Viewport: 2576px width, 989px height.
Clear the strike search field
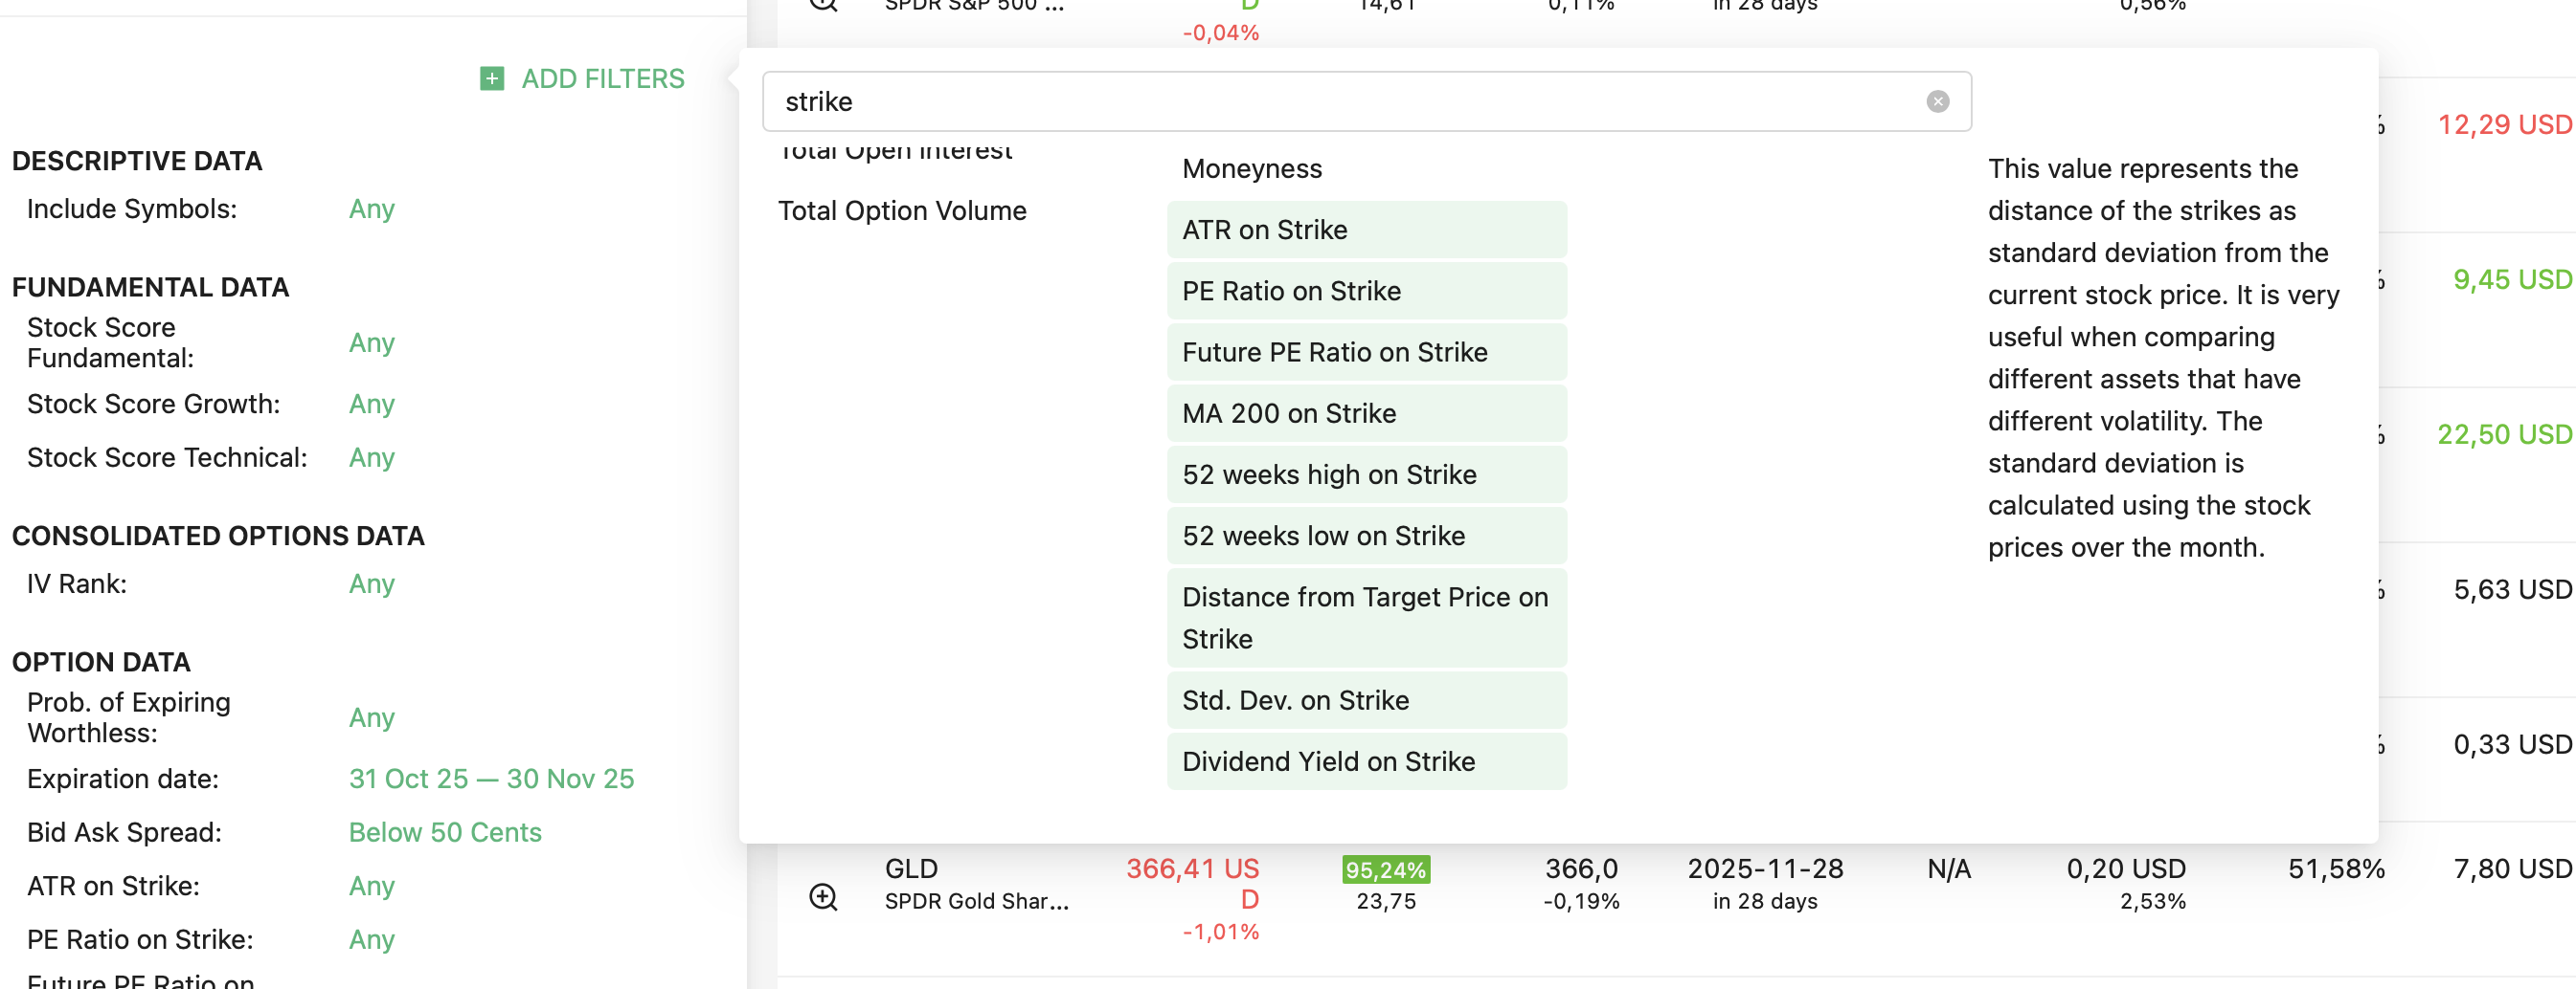click(1937, 100)
